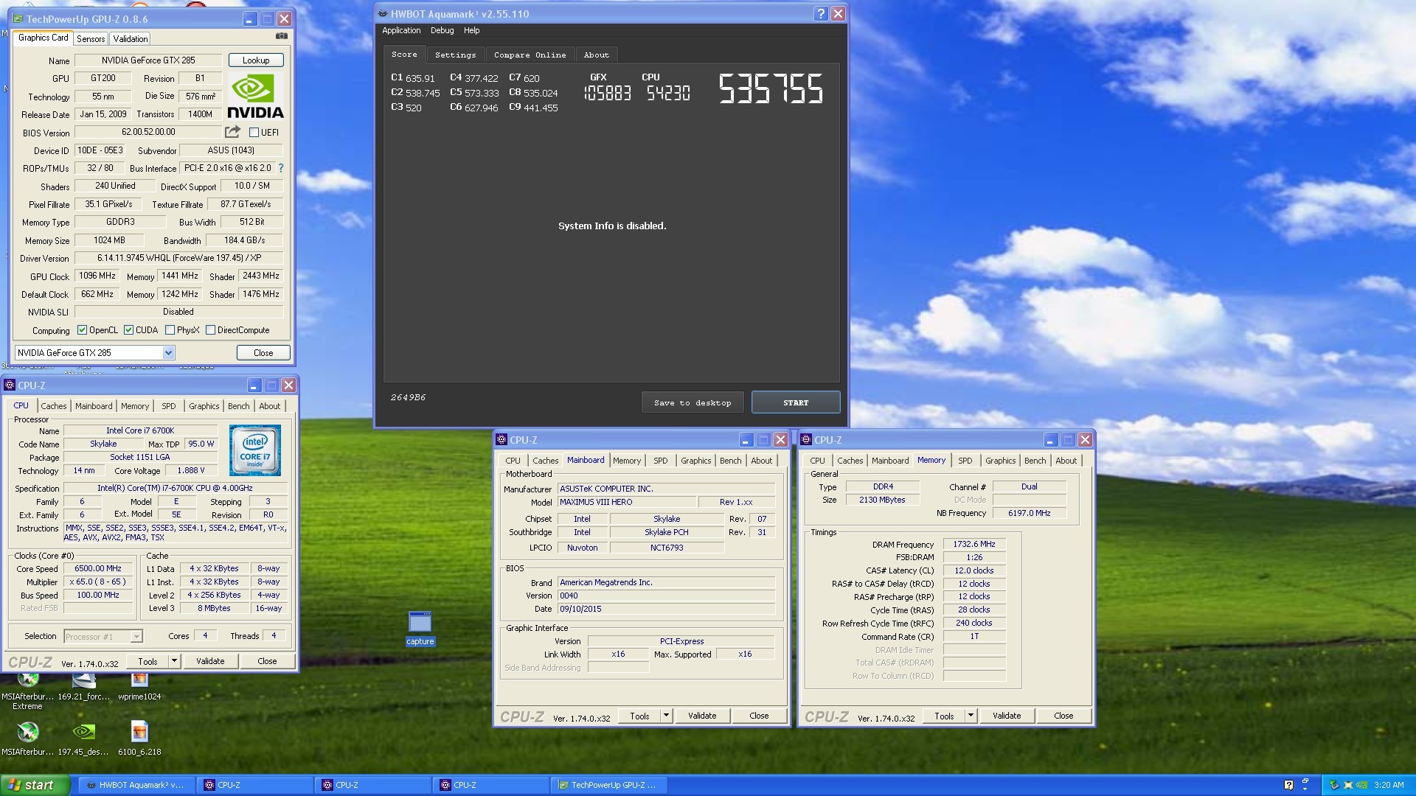Expand the Tools arrow in CPU-Z CPU window
The width and height of the screenshot is (1416, 796).
pos(174,661)
